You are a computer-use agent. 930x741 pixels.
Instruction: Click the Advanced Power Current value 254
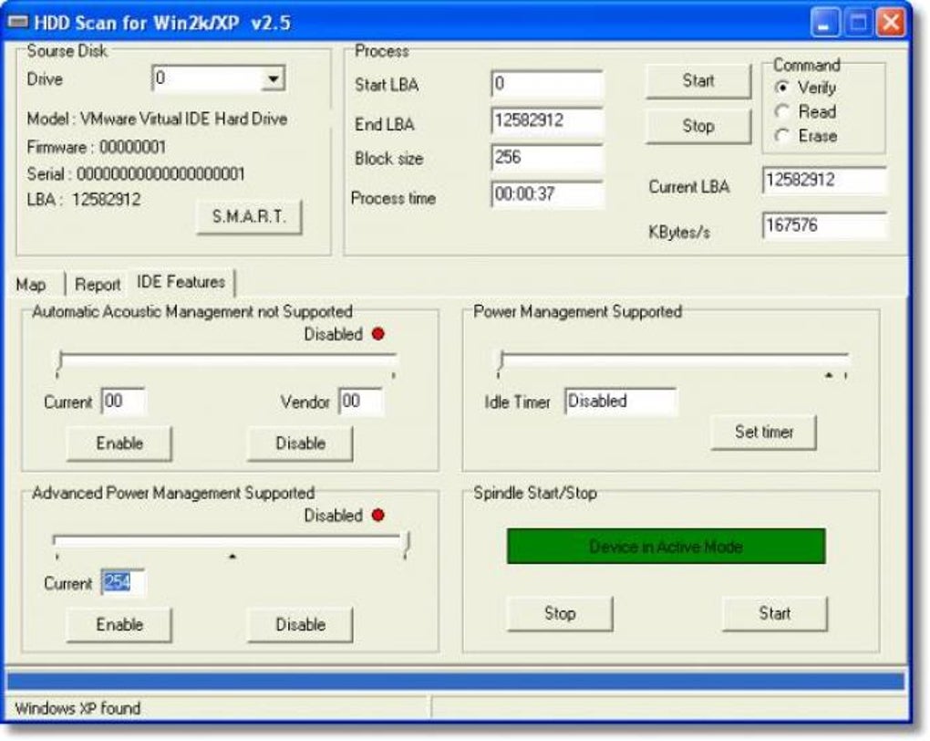tap(123, 582)
